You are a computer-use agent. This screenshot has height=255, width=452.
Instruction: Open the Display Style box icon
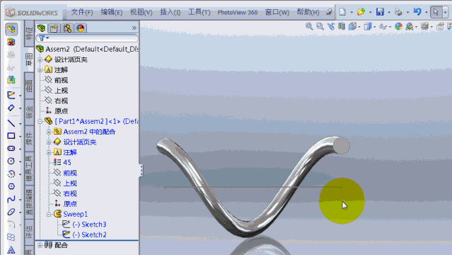click(368, 27)
